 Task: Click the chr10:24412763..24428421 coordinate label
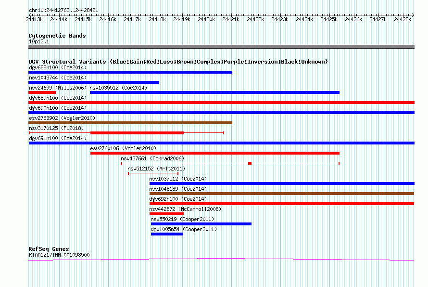[63, 11]
